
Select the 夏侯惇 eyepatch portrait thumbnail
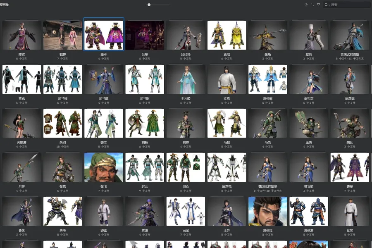pyautogui.click(x=268, y=211)
